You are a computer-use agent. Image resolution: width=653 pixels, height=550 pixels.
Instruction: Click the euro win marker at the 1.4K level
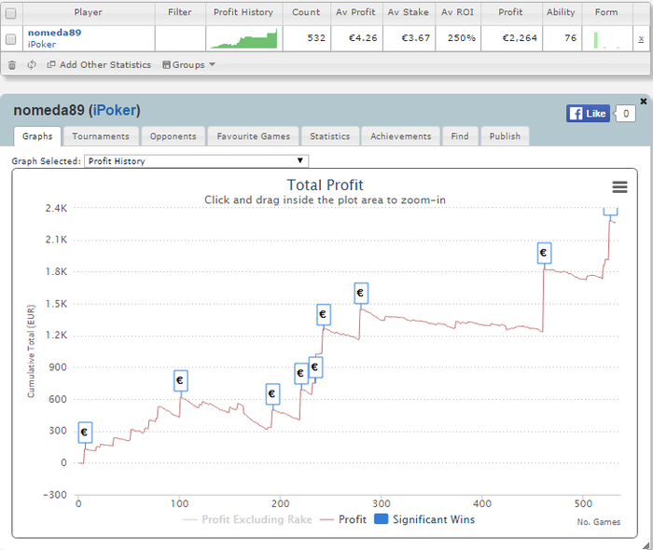pyautogui.click(x=324, y=314)
